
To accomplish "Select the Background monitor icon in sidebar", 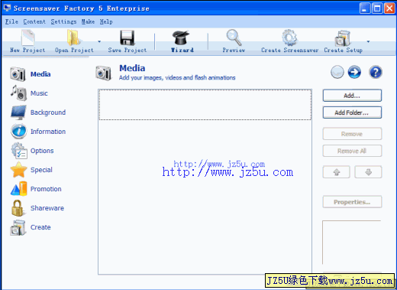I will (x=18, y=112).
